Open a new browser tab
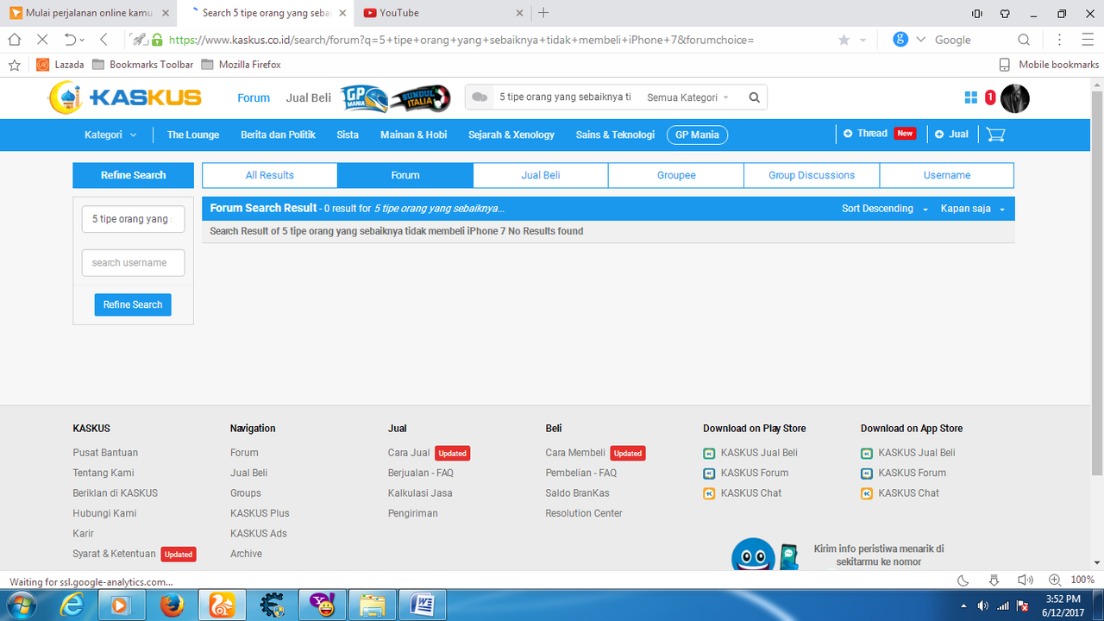The image size is (1104, 621). pos(543,13)
